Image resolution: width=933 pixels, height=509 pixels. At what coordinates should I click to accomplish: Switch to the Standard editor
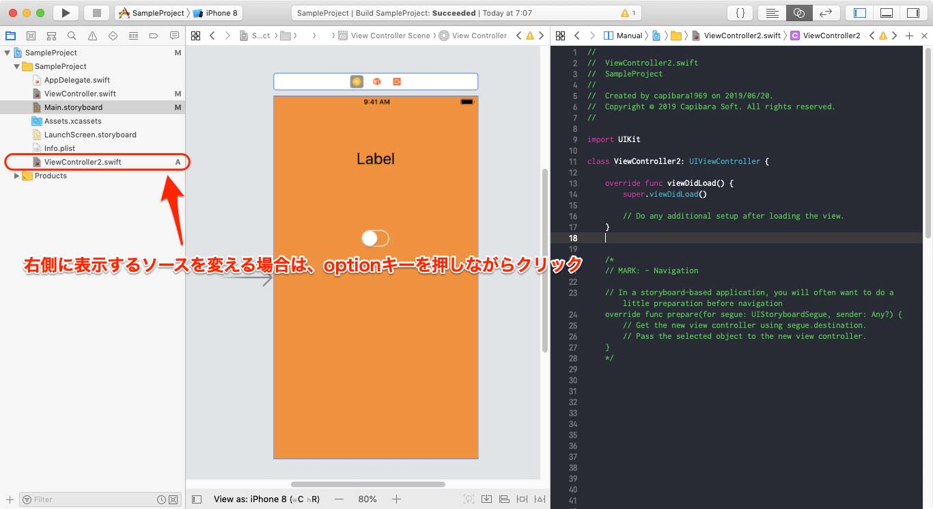point(772,12)
